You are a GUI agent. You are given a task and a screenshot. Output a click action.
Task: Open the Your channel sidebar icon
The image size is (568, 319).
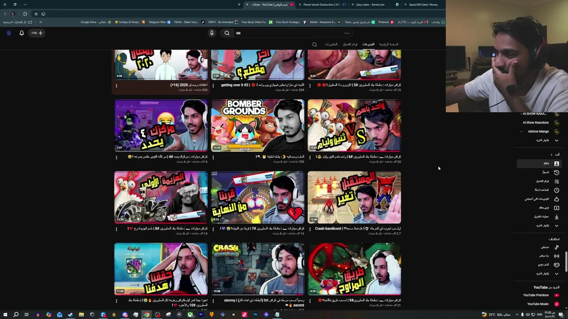(556, 163)
